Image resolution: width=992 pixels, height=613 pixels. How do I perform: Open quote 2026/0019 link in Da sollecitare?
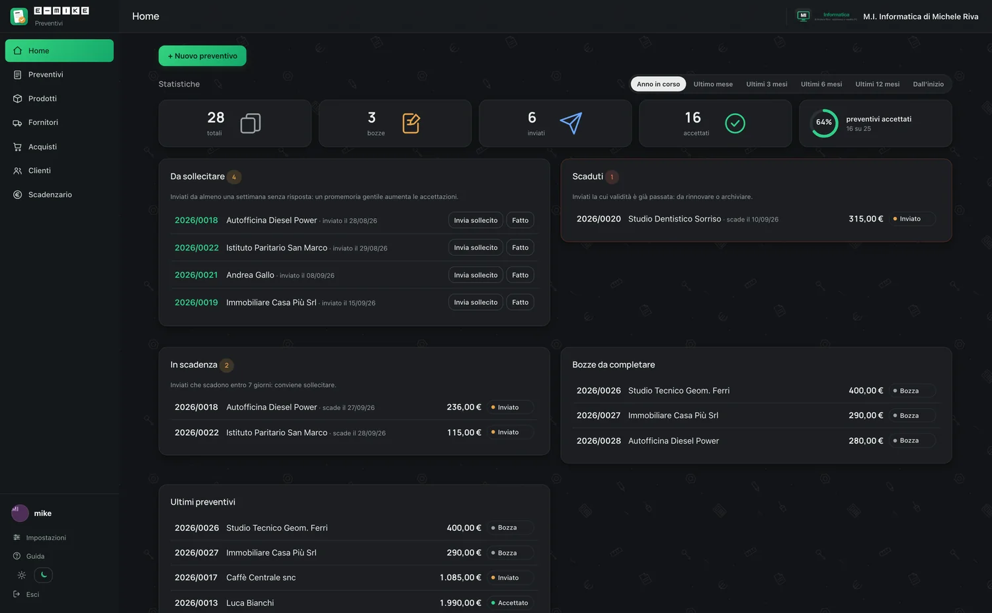click(x=196, y=303)
